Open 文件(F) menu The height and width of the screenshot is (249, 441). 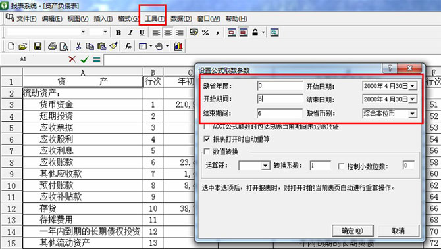coord(26,19)
